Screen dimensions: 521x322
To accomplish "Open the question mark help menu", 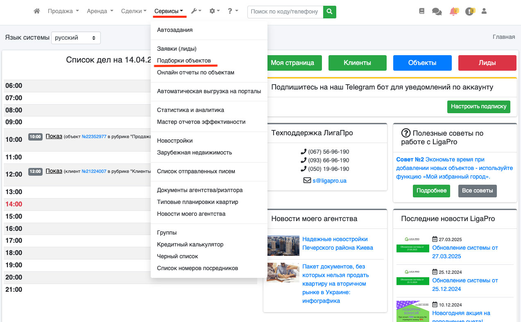I will [x=233, y=11].
